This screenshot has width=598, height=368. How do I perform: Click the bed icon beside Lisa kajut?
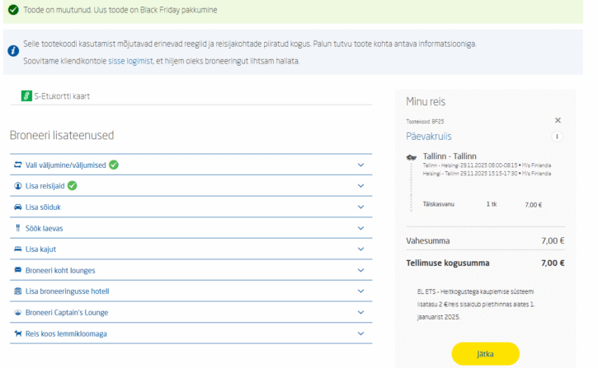tap(18, 249)
